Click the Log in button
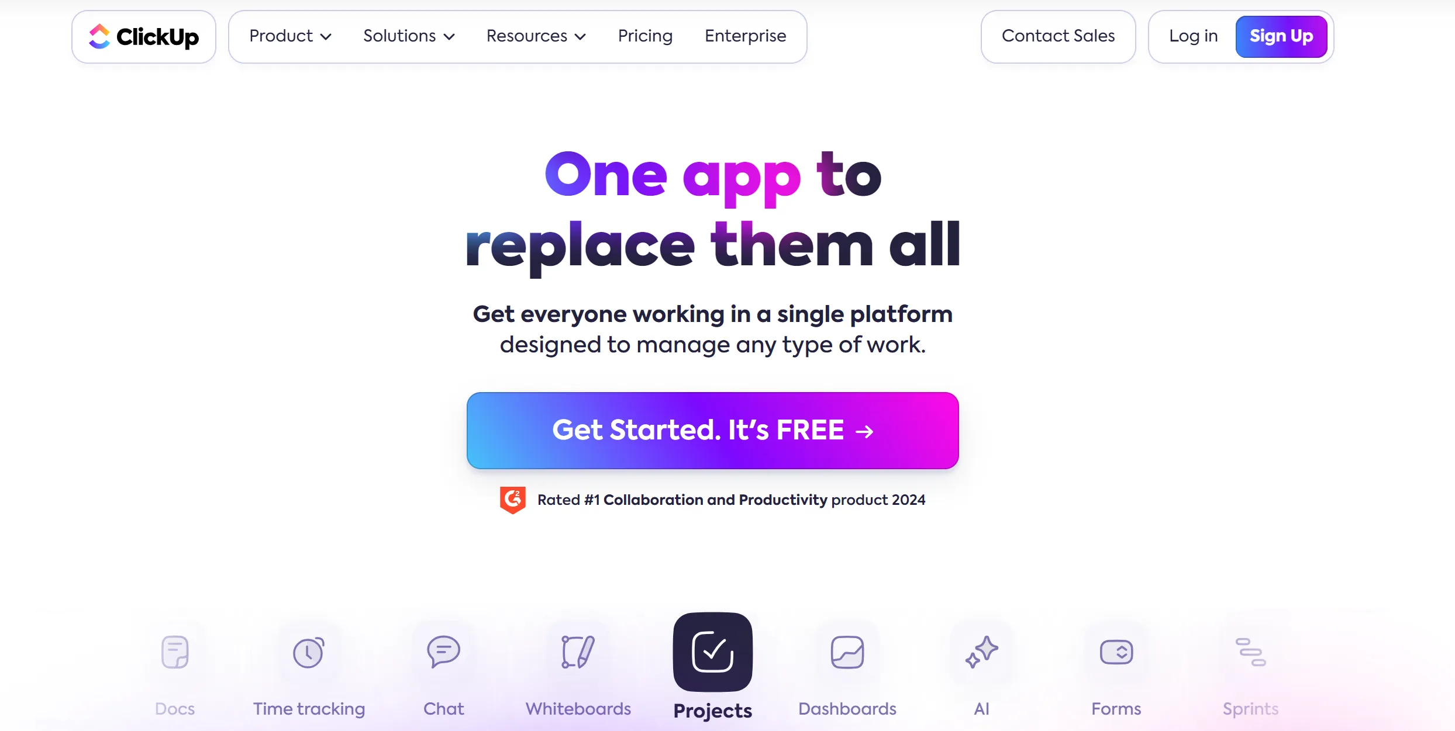 pos(1194,36)
